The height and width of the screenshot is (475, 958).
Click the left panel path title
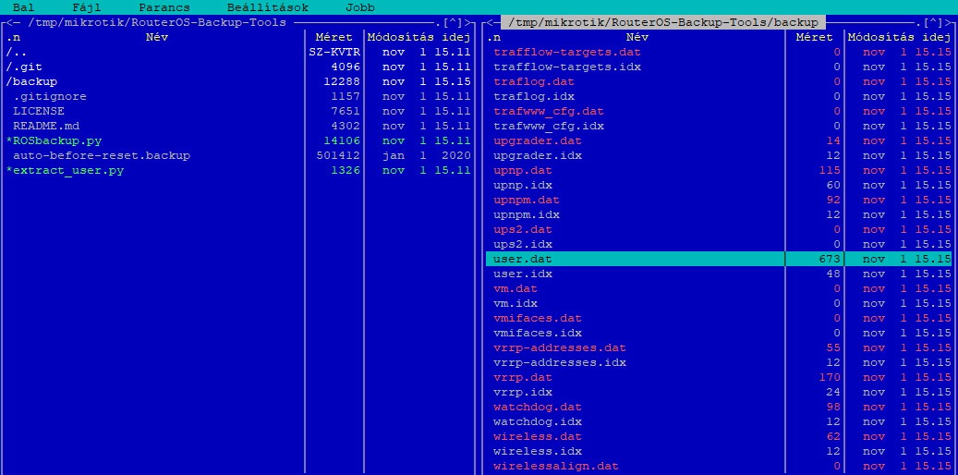point(157,22)
